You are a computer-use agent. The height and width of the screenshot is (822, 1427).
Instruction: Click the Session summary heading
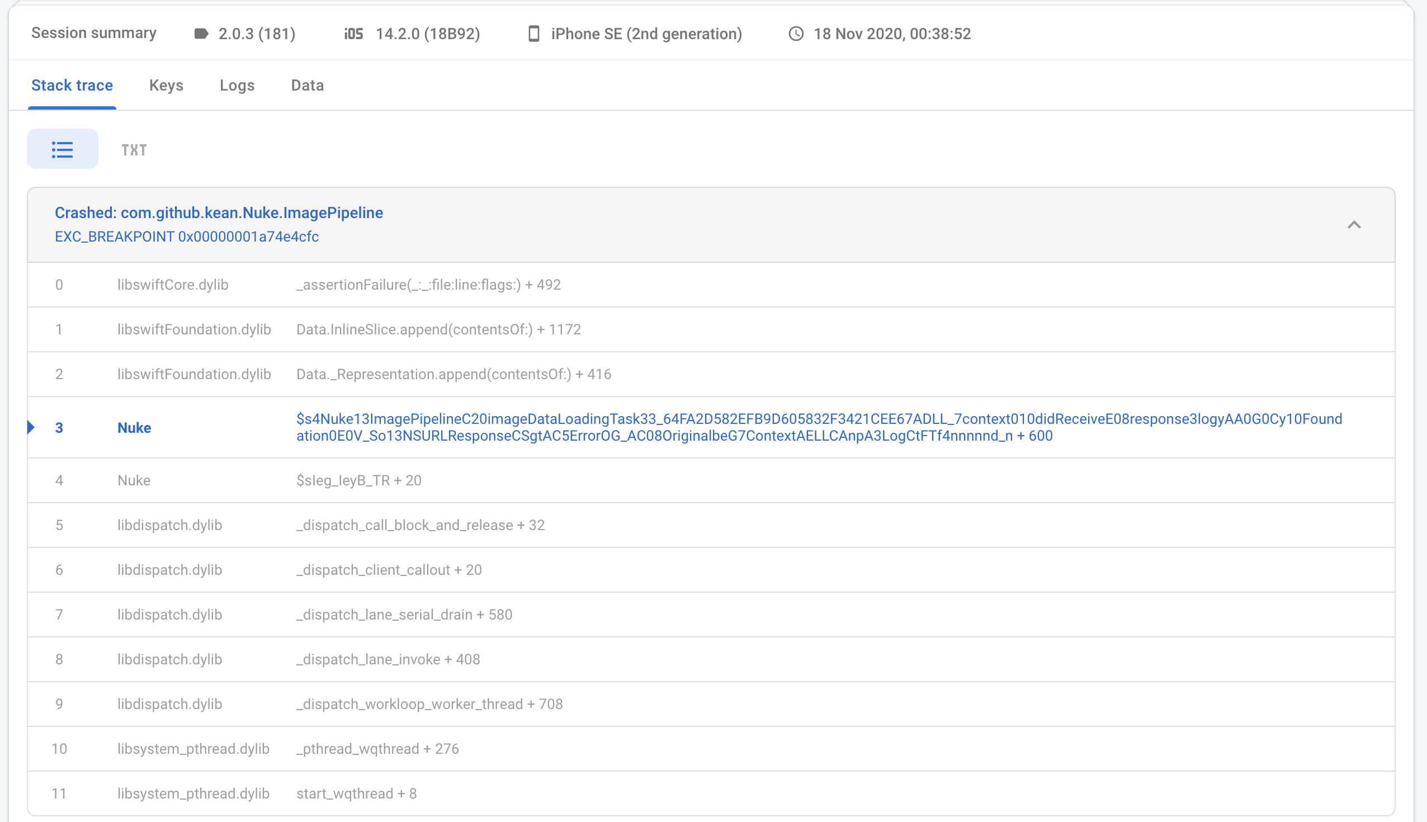(94, 33)
